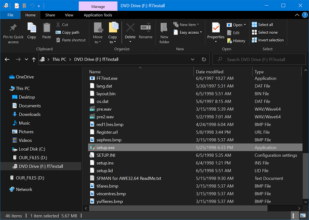Click the Properties quick access toolbar icon
Viewport: 309px width, 220px height.
click(17, 6)
